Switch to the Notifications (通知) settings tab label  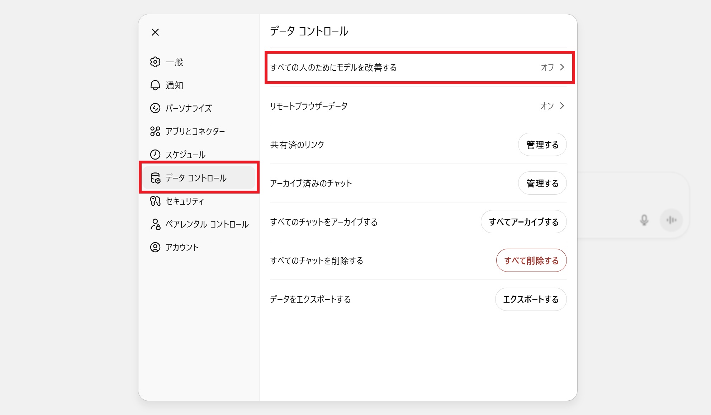coord(174,85)
